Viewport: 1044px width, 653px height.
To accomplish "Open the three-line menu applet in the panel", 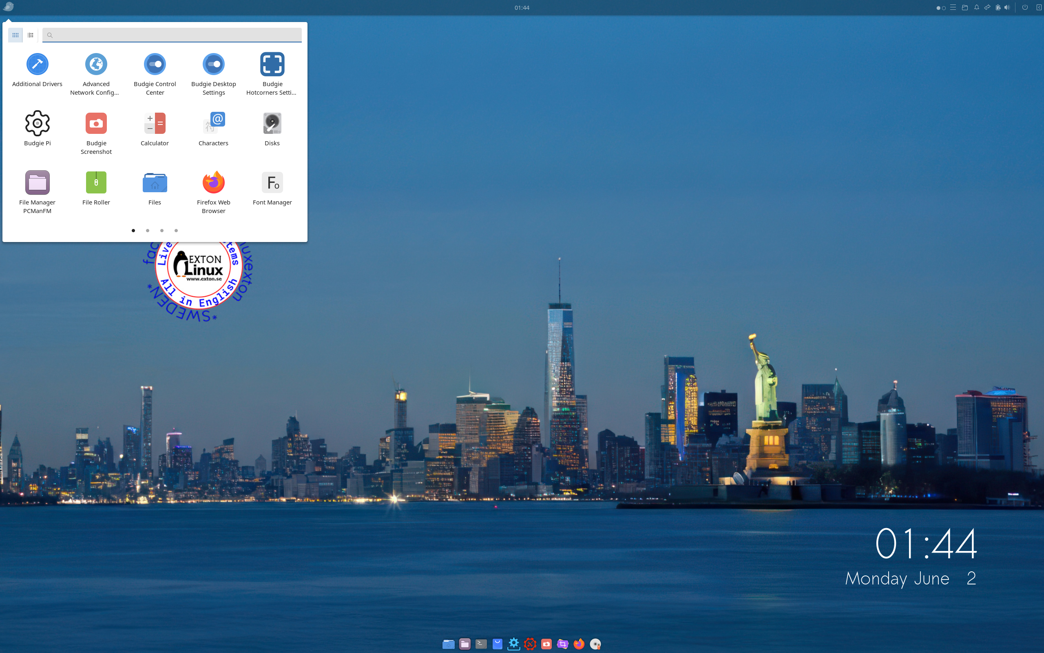I will [x=953, y=7].
